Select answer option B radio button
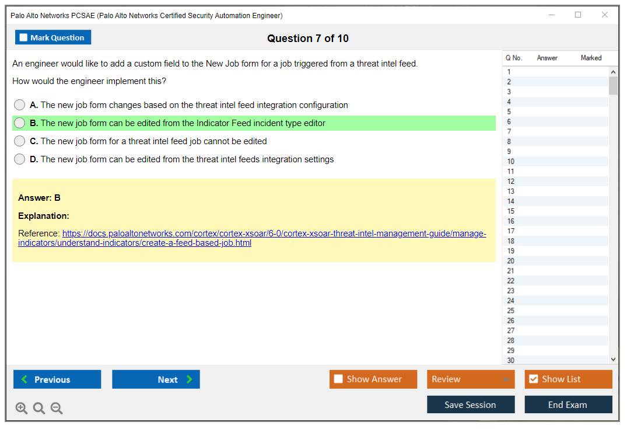 20,123
